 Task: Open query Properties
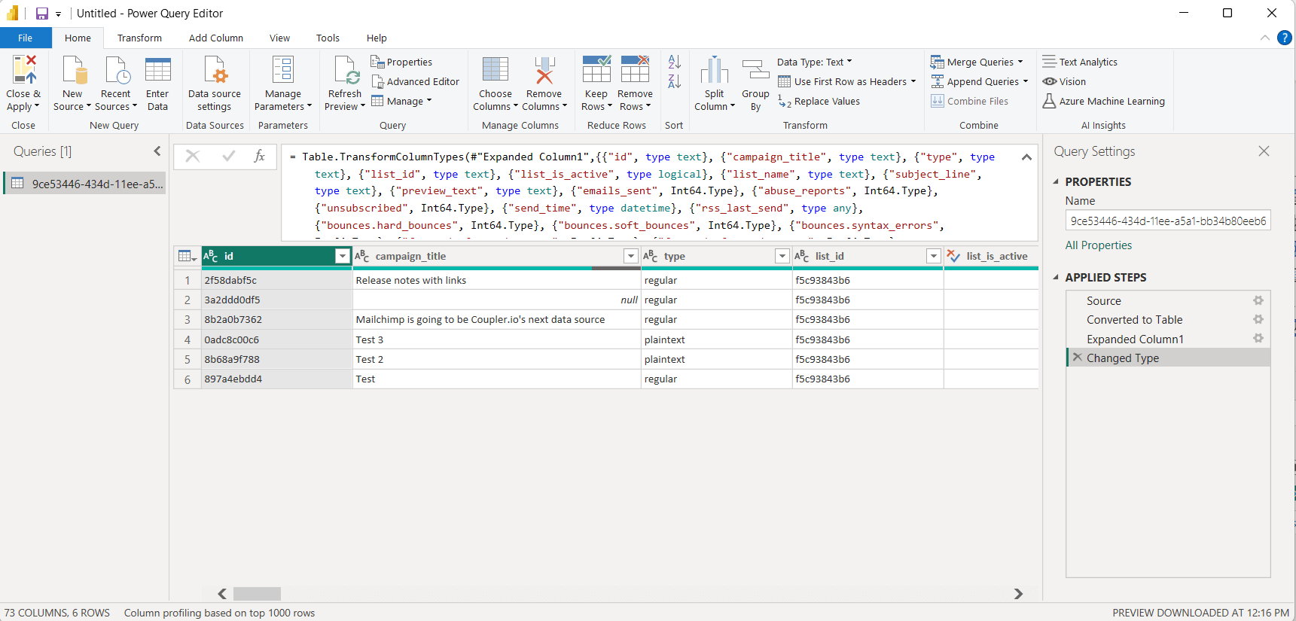[401, 62]
